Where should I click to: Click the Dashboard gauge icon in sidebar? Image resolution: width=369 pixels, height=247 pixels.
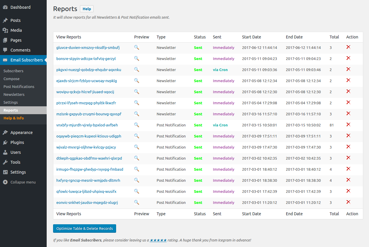coord(5,7)
